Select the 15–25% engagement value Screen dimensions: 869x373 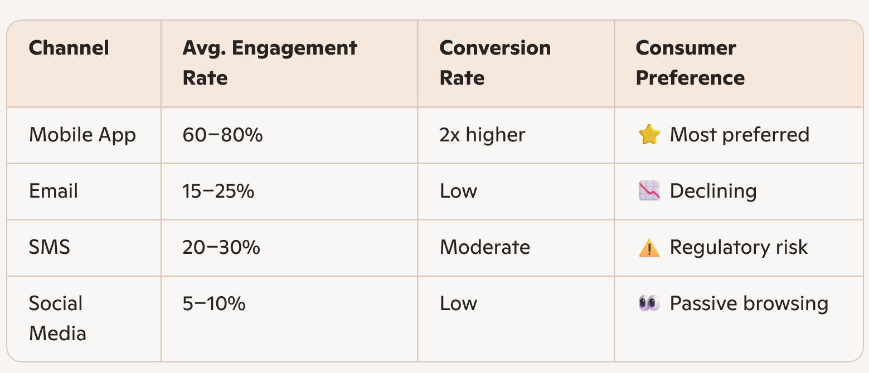click(219, 192)
